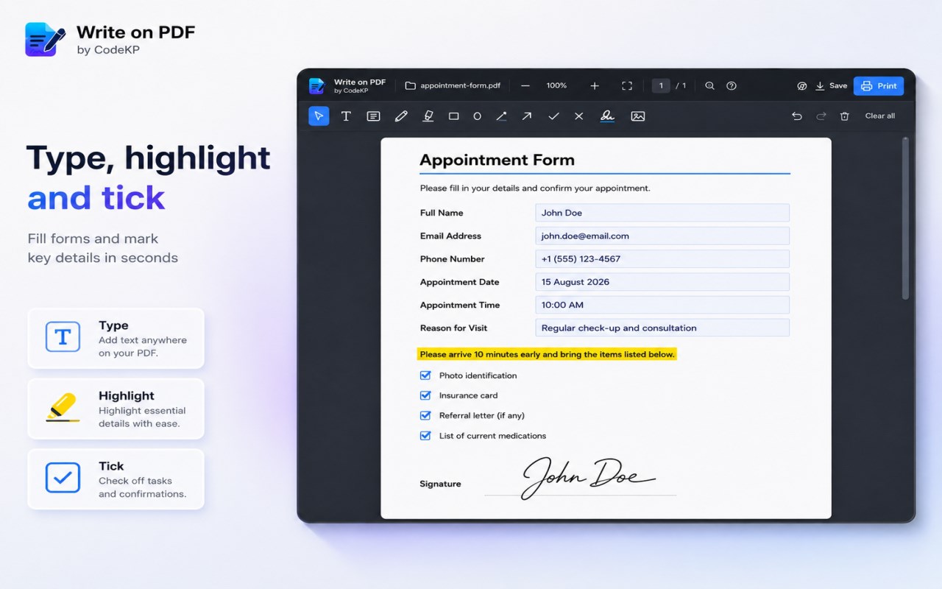This screenshot has height=589, width=942.
Task: Open the magnifier search icon
Action: click(710, 86)
